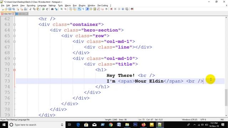
Task: Close the index.html tab with its X
Action: pyautogui.click(x=13, y=14)
